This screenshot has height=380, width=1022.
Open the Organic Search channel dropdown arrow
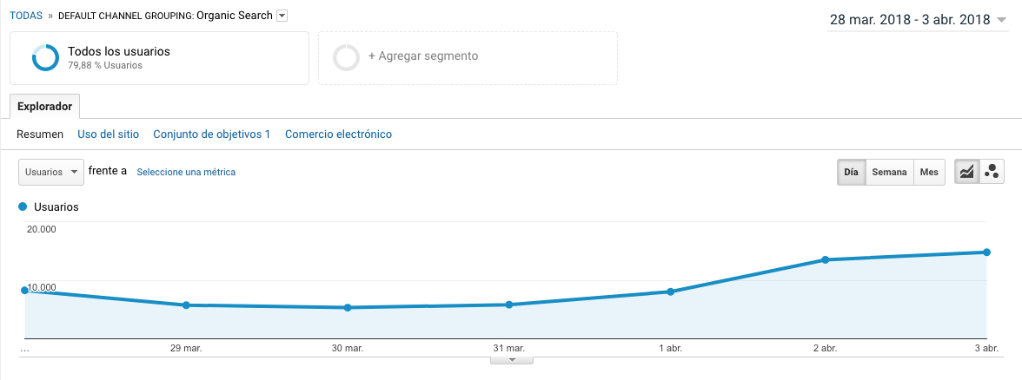(x=282, y=16)
